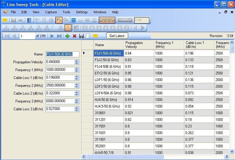Image resolution: width=235 pixels, height=160 pixels.
Task: Click the table's horizontal scrollbar thumb
Action: (x=125, y=157)
